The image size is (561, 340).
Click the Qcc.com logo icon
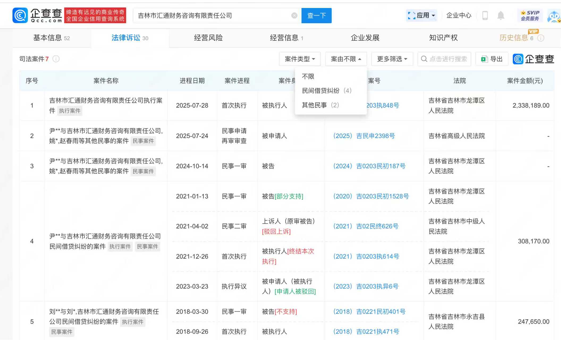[x=20, y=15]
